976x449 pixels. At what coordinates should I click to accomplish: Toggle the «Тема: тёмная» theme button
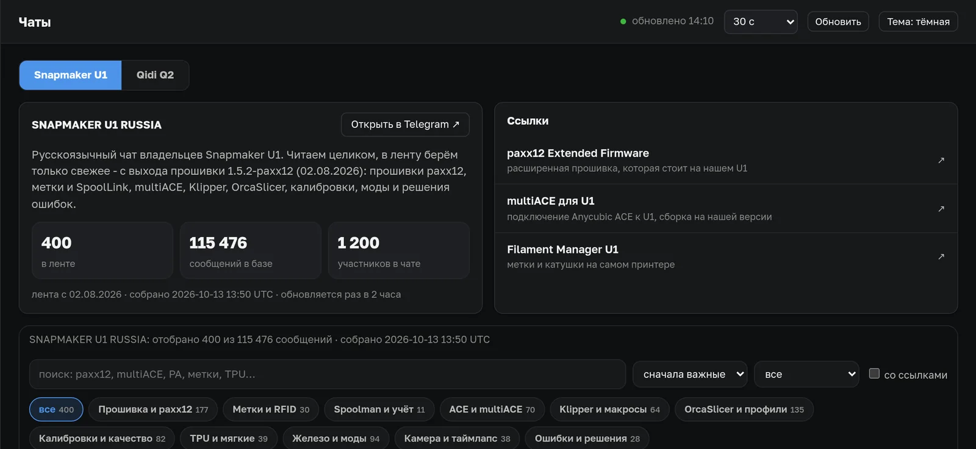(918, 22)
